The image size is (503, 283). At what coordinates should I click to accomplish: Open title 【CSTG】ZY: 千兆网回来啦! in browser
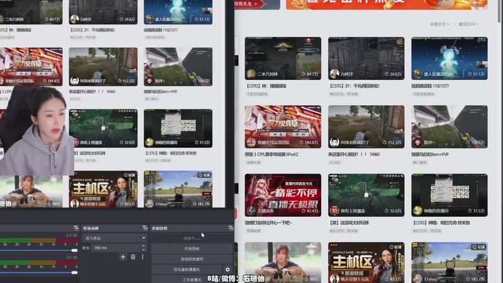(x=355, y=86)
